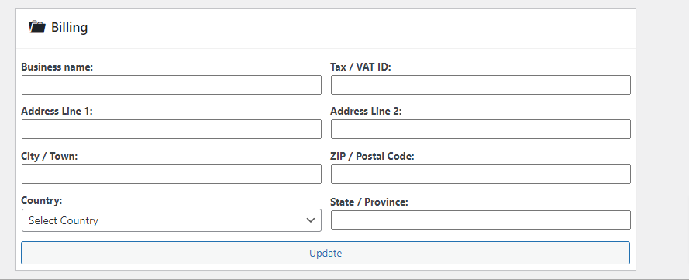
Task: Click the Country dropdown chevron arrow
Action: pos(311,220)
